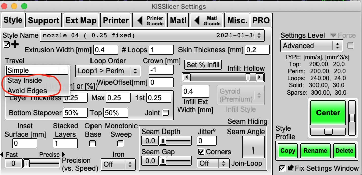Viewport: 362px width, 175px height.
Task: Enable the Open Base checkbox
Action: [93, 143]
